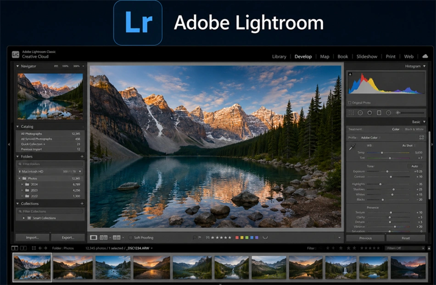436x285 pixels.
Task: Expand the Smart Collections set
Action: click(x=23, y=218)
